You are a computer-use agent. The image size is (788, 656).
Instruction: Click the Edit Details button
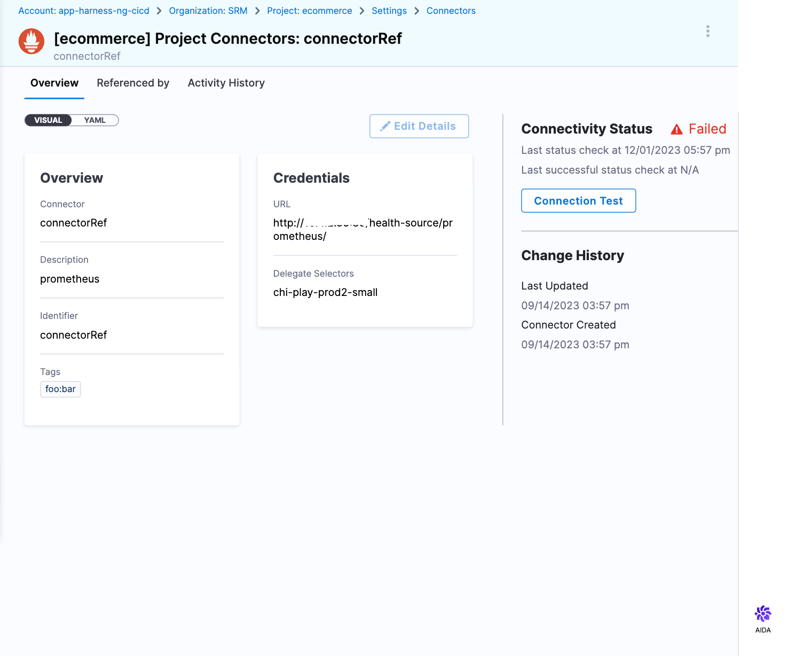(419, 126)
